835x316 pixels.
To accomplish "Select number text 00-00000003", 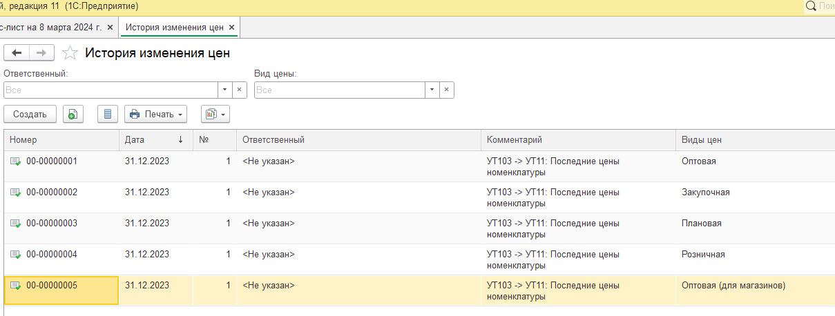I will coord(52,224).
